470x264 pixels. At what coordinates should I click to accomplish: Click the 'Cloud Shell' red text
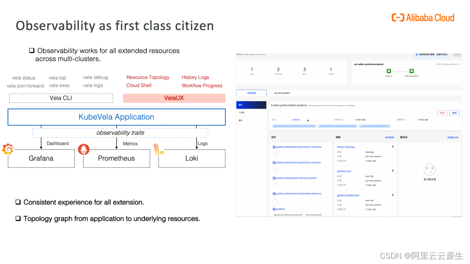(139, 86)
